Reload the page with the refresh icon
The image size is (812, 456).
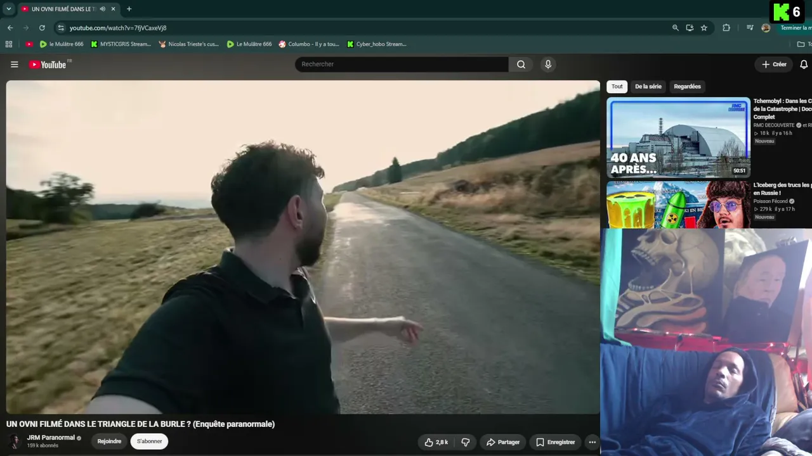pos(42,28)
